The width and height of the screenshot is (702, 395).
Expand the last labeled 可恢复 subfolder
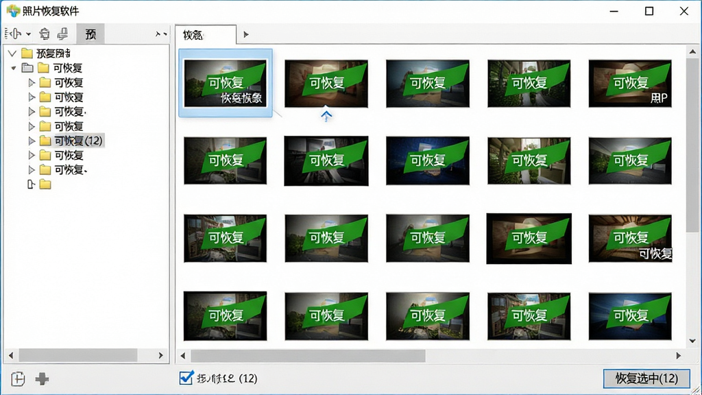pos(32,170)
